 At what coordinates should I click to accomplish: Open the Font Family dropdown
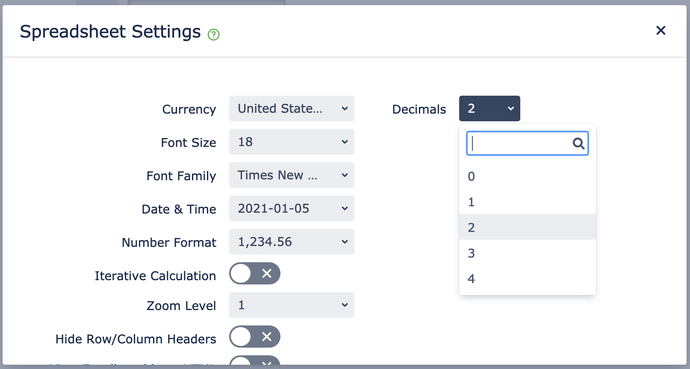[292, 175]
